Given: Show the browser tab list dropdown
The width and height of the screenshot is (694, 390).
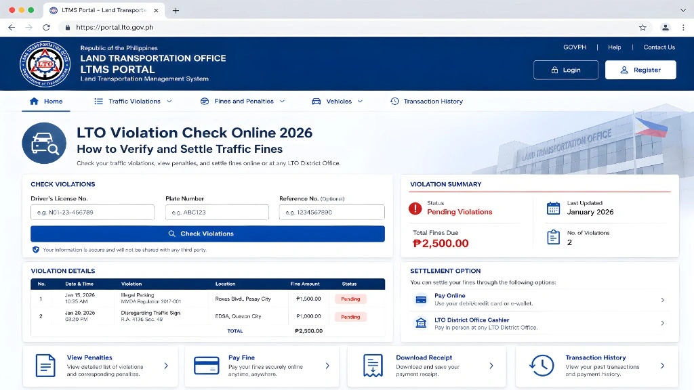Looking at the screenshot, I should (683, 10).
